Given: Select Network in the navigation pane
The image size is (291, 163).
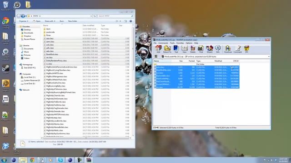Looking at the screenshot, I should click(26, 90).
